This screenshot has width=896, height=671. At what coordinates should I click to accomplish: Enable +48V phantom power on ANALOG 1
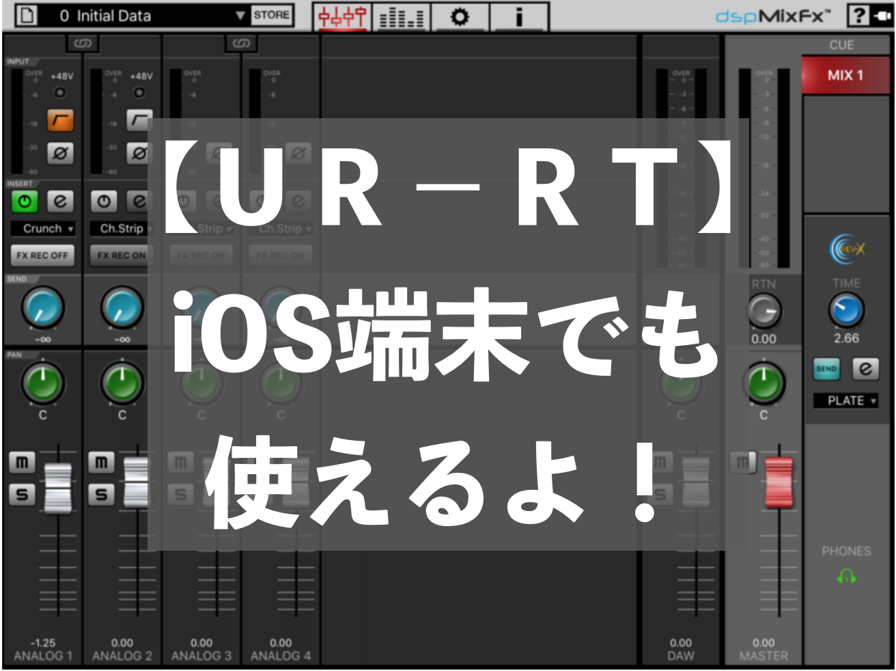pyautogui.click(x=60, y=92)
